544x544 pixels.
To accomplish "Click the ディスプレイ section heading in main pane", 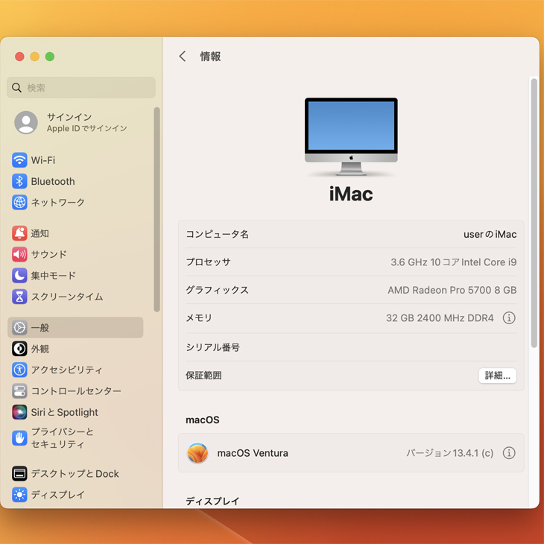I will (212, 501).
